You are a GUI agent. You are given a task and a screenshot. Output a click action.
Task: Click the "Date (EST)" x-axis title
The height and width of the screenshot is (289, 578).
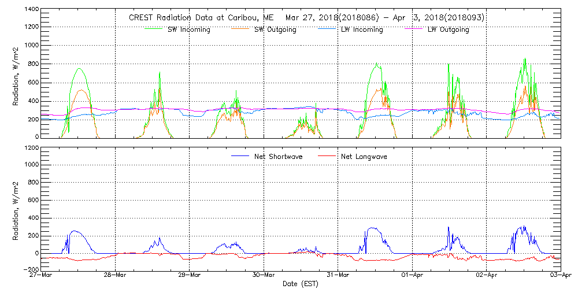(x=301, y=284)
